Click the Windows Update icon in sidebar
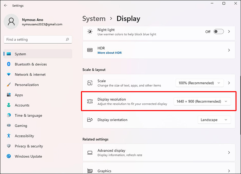Image resolution: width=241 pixels, height=174 pixels. pyautogui.click(x=9, y=156)
